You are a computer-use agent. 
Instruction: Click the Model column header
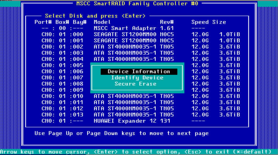pos(102,22)
